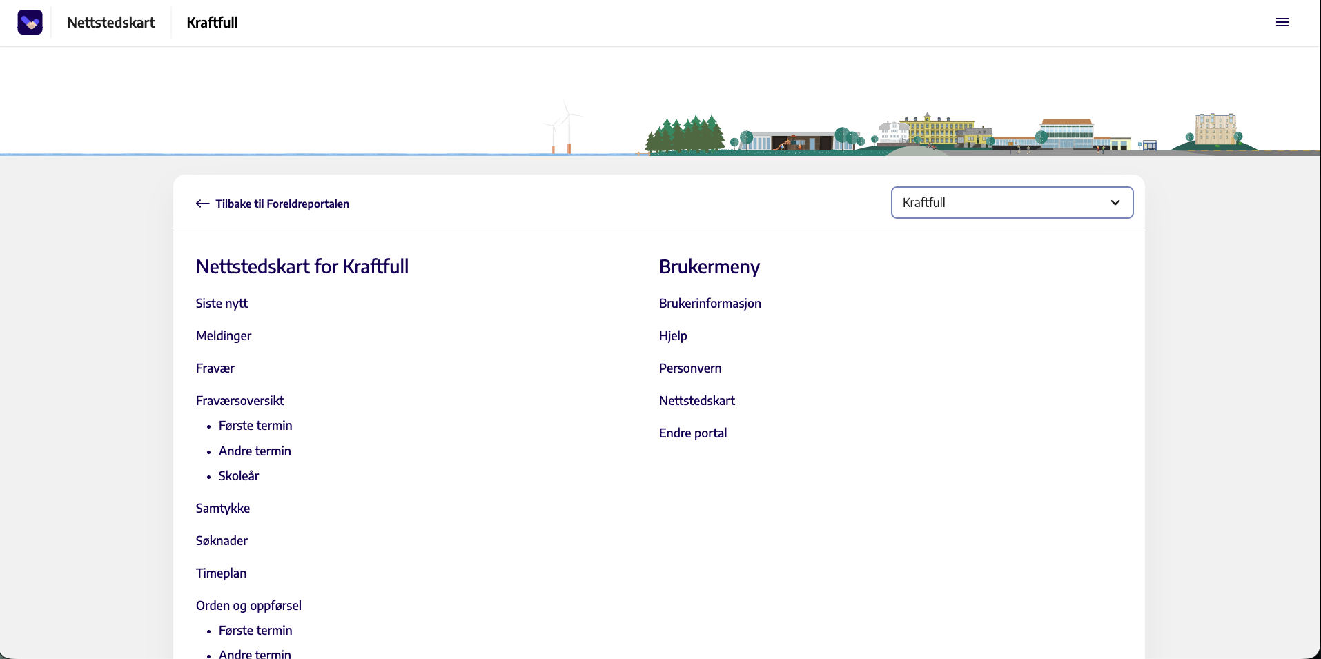Image resolution: width=1321 pixels, height=659 pixels.
Task: Open the Personvern link
Action: tap(690, 368)
